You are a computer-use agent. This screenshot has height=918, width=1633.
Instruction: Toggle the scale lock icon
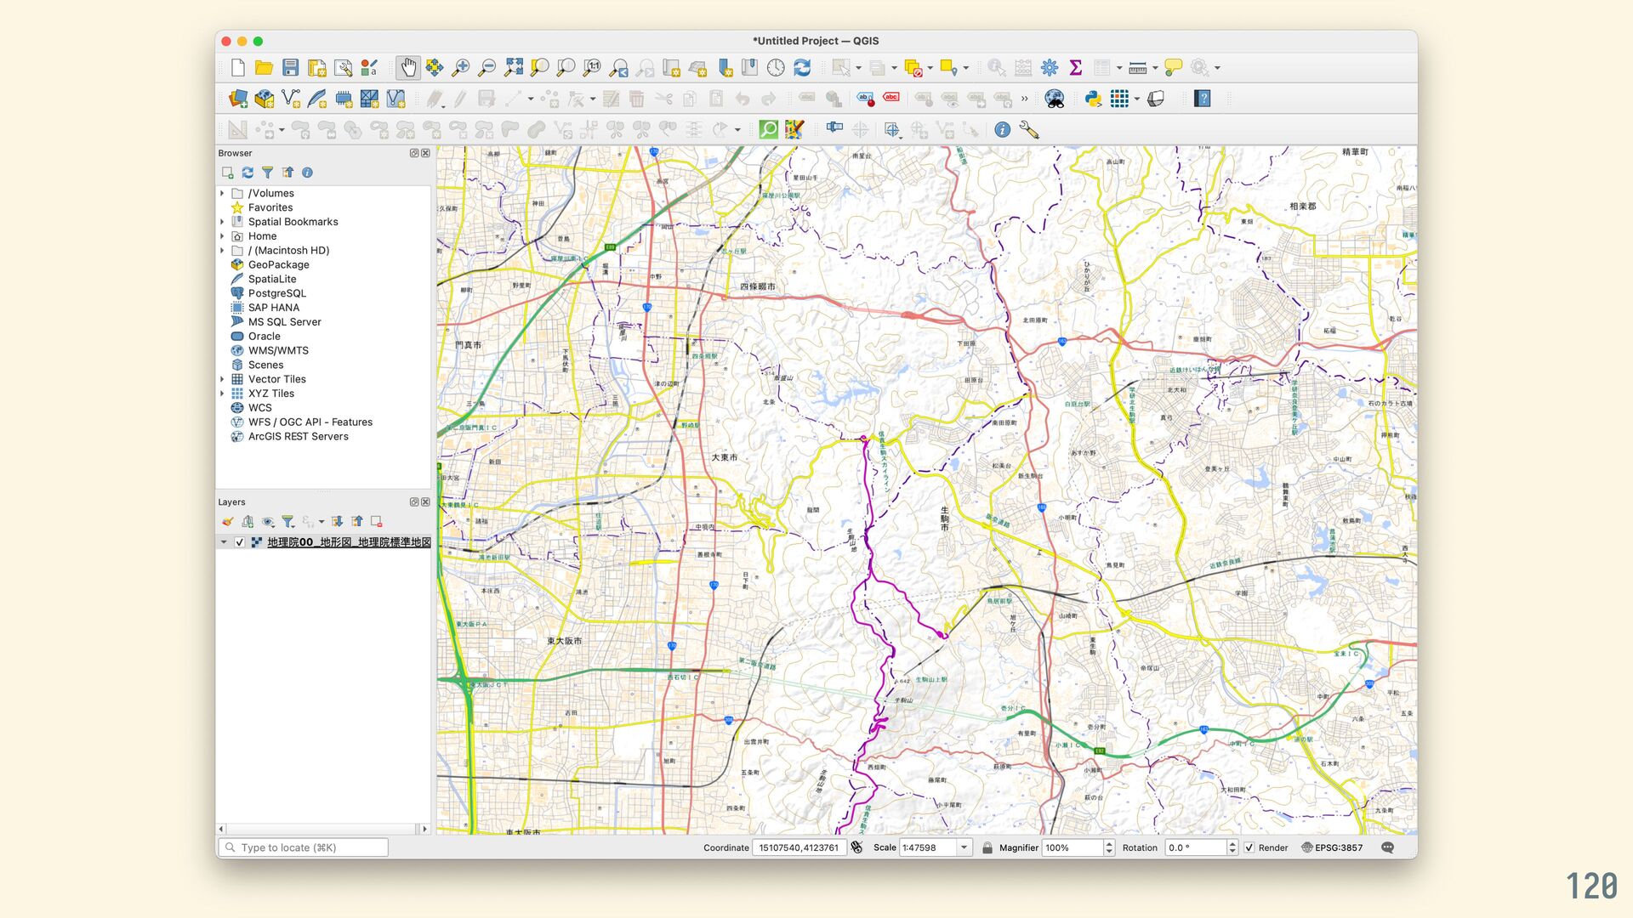[987, 847]
